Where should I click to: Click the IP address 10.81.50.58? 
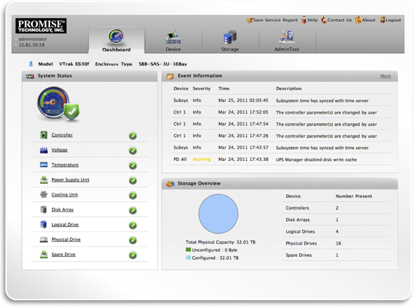click(x=32, y=45)
